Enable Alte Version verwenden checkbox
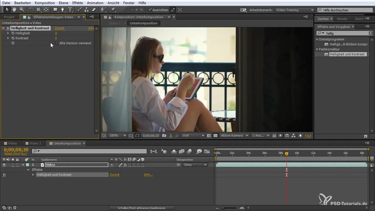375x211 pixels. coord(57,43)
